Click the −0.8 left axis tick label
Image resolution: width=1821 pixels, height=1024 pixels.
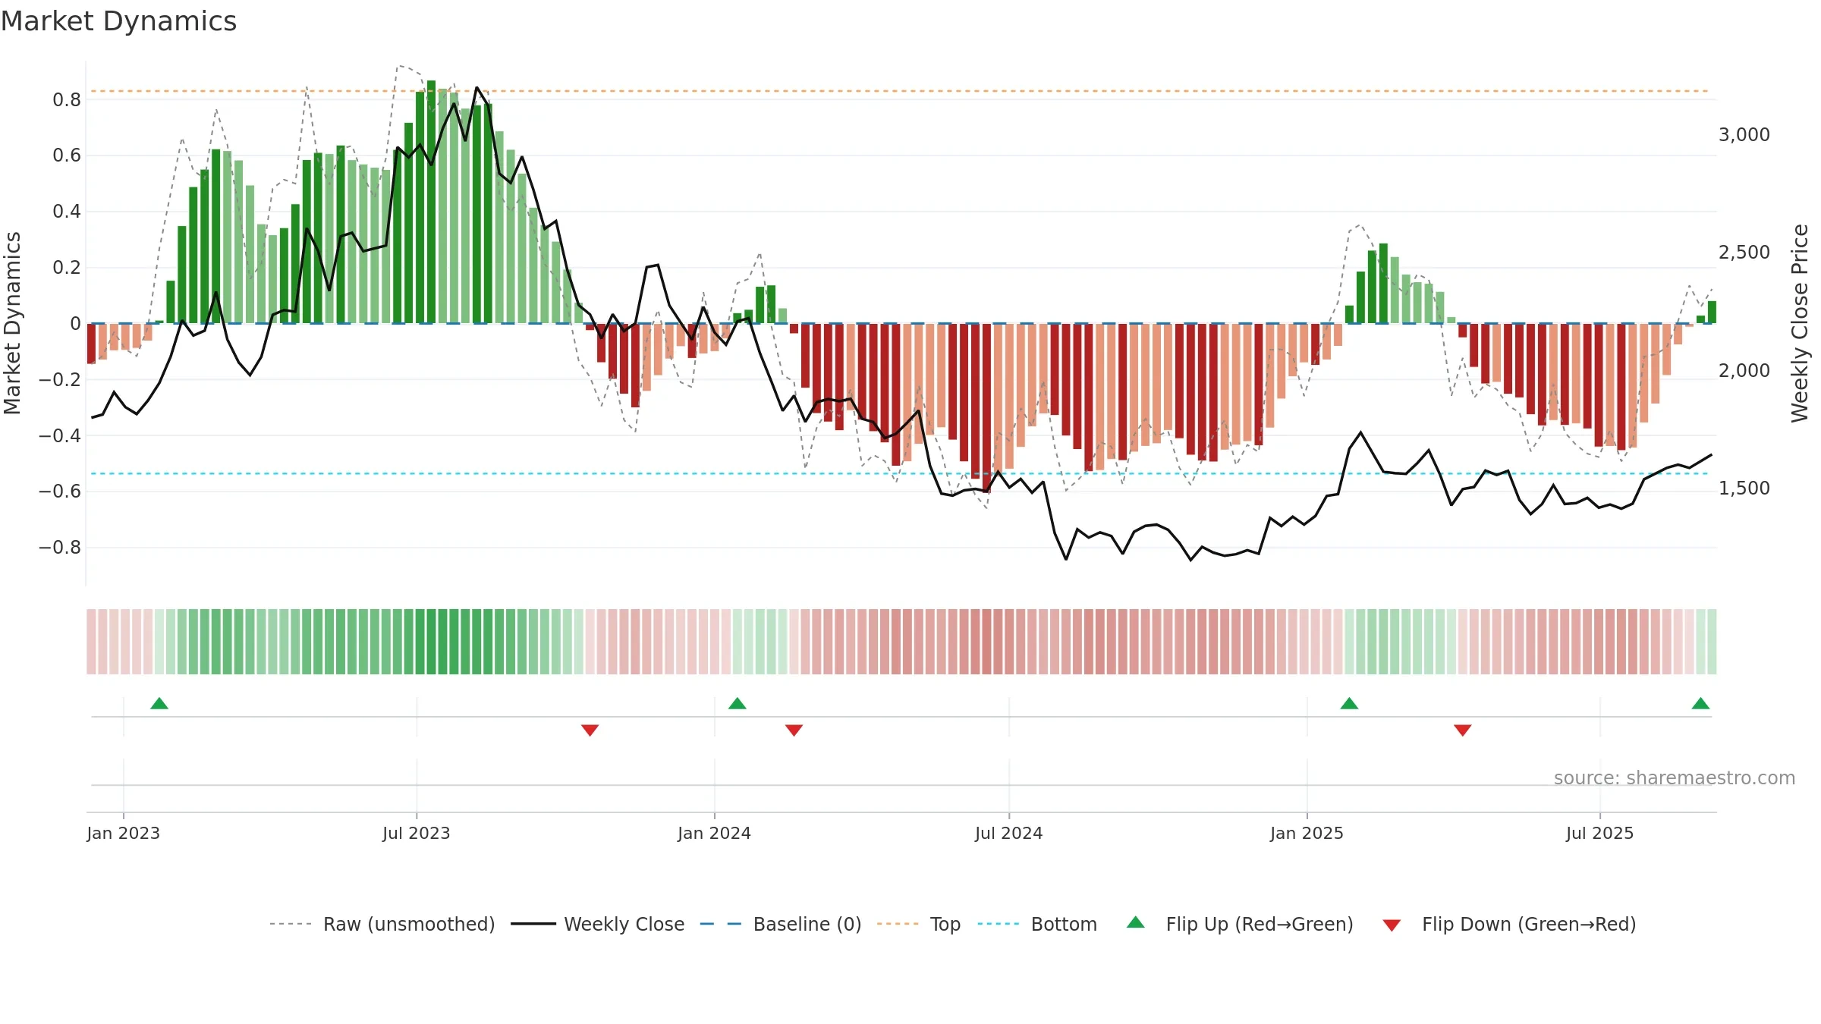(60, 548)
